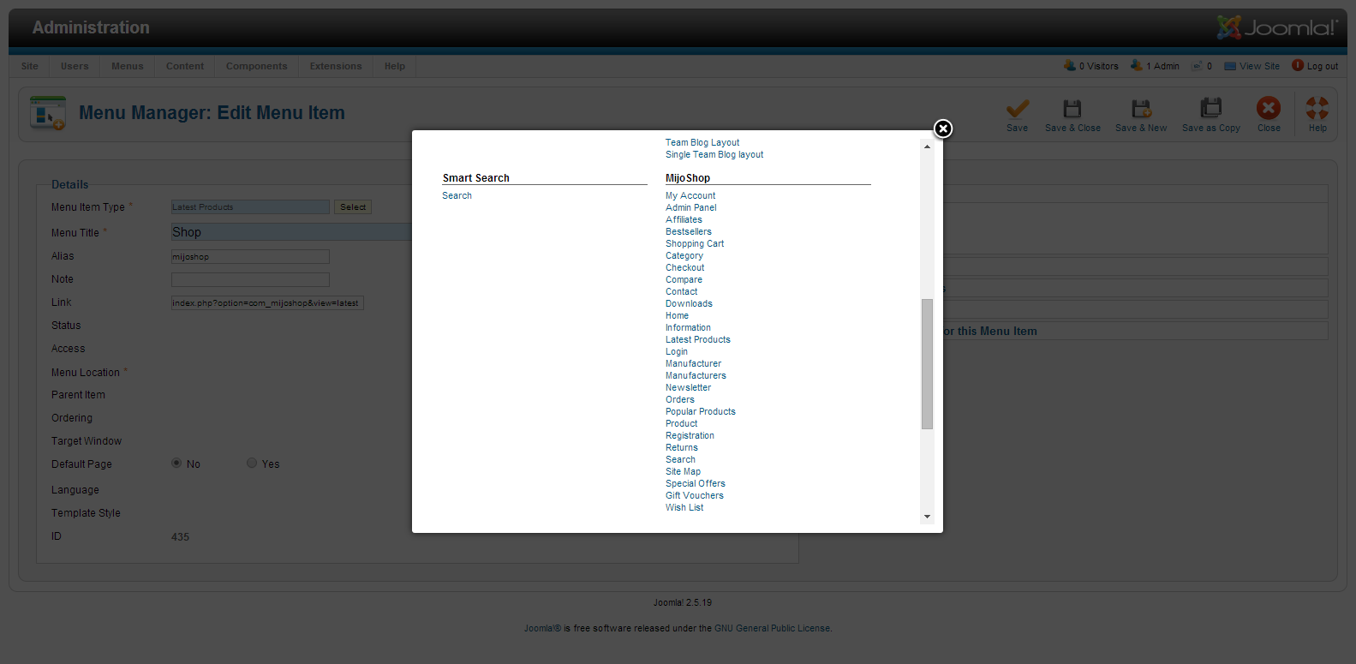Open the Menus menu
This screenshot has height=664, width=1356.
click(x=128, y=66)
